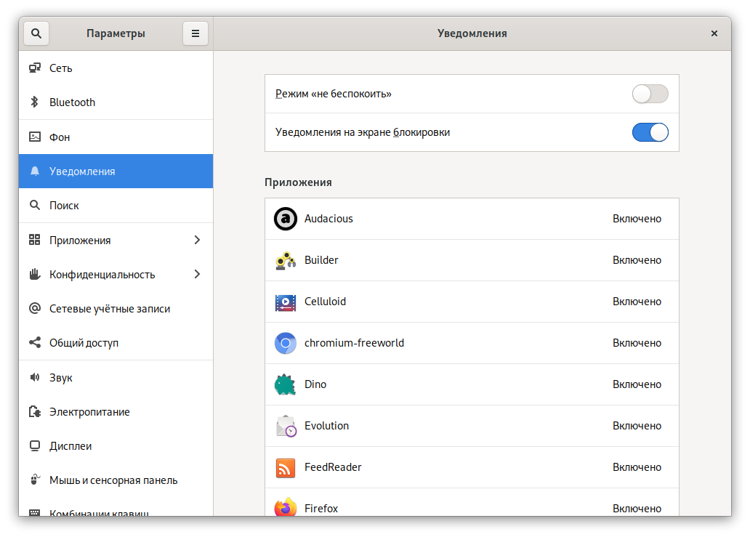Click the Builder app name
This screenshot has width=750, height=537.
(321, 260)
